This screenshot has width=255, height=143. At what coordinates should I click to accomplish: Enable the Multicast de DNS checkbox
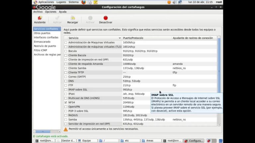tap(66, 98)
